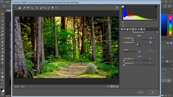Open Photoshop search icon at top right

pos(165,6)
